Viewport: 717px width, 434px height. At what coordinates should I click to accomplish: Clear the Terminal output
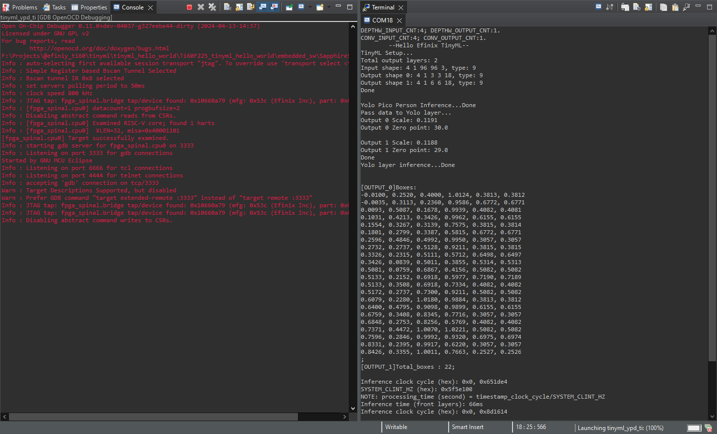click(637, 7)
